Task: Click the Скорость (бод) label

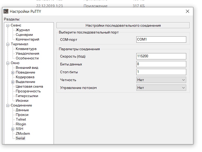Action: pyautogui.click(x=73, y=57)
